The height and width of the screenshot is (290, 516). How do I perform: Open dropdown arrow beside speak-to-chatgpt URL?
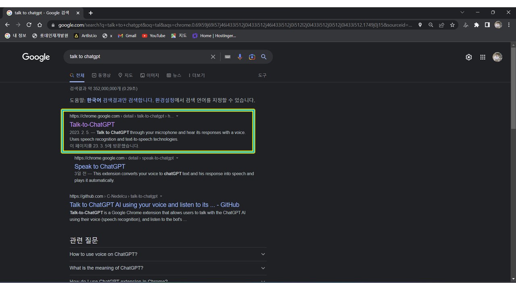point(177,158)
